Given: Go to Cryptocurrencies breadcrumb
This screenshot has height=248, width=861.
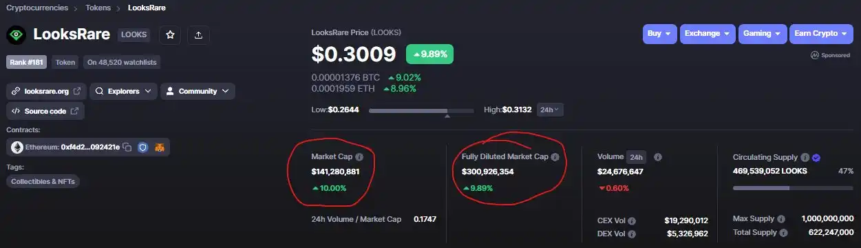Looking at the screenshot, I should coord(37,8).
